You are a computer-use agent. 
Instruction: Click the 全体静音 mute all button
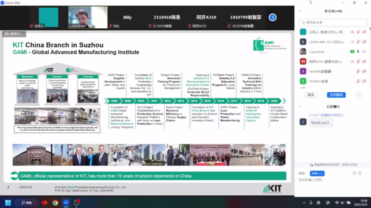[x=336, y=95]
